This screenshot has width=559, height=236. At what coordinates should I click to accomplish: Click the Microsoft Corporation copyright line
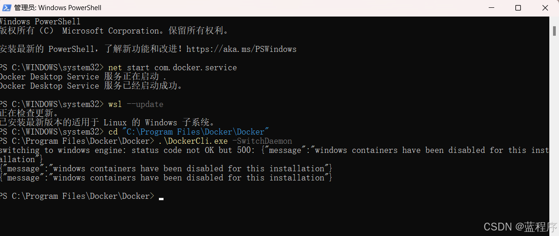(x=114, y=31)
